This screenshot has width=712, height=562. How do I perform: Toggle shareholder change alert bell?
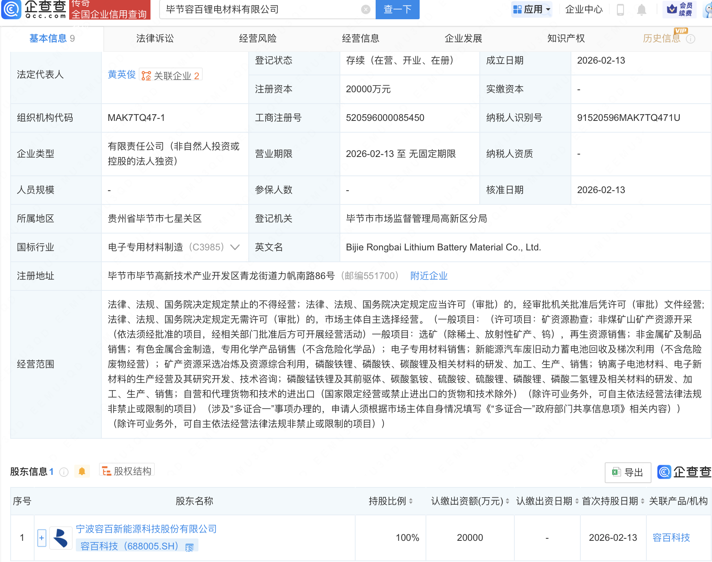(82, 471)
